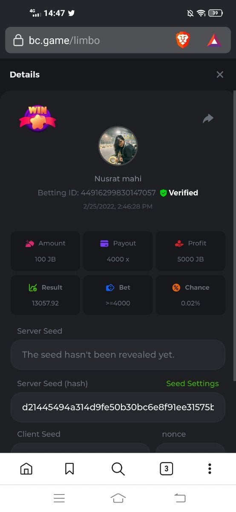Tap the green Verified shield badge

(x=163, y=193)
